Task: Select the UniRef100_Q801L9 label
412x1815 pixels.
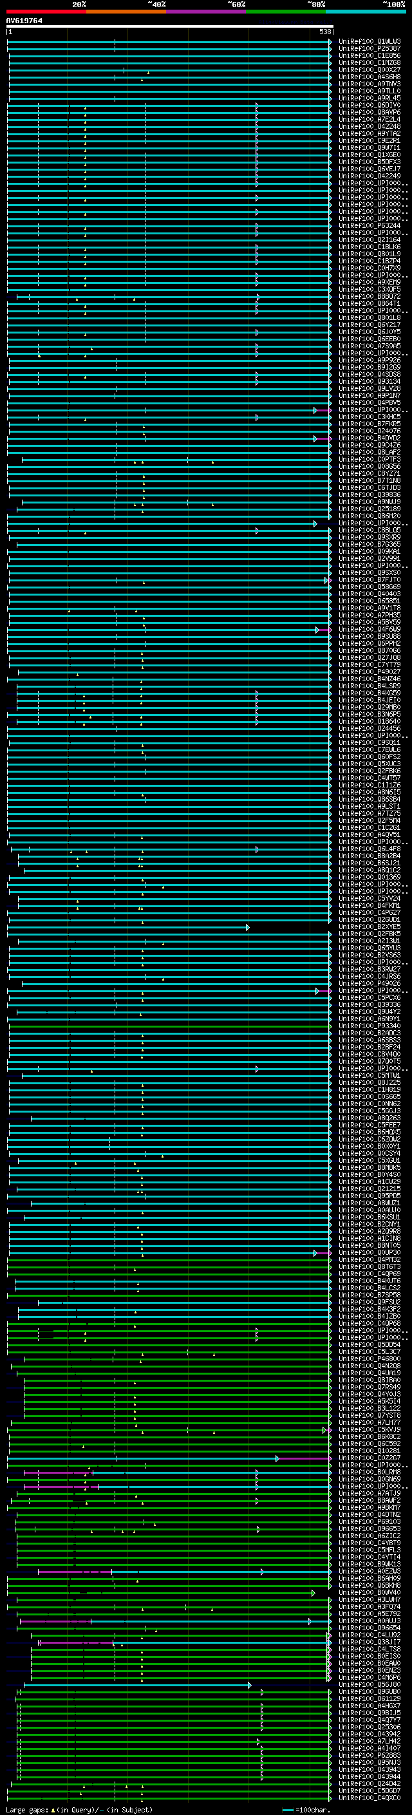Action: pos(370,254)
